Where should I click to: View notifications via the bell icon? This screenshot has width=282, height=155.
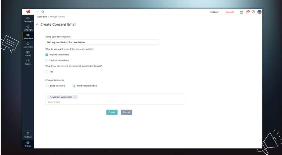[x=247, y=12]
